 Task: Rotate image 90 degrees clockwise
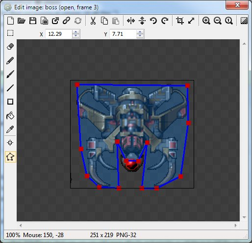click(165, 21)
